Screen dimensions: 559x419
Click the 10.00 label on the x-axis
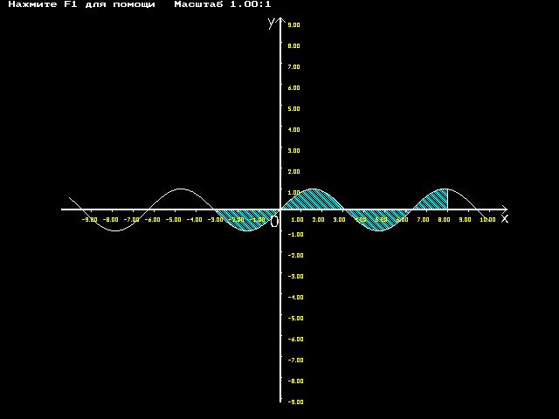[x=487, y=219]
